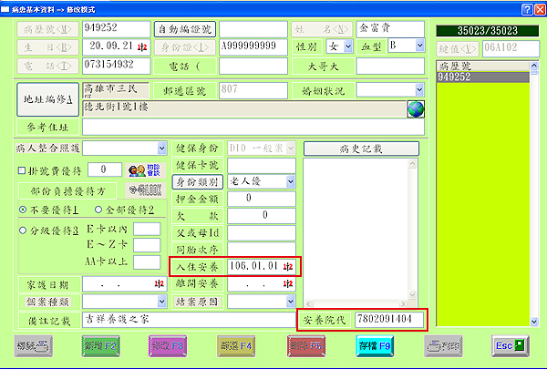Open calendar icon beside 離開安養 date
Image resolution: width=547 pixels, height=369 pixels.
(288, 284)
